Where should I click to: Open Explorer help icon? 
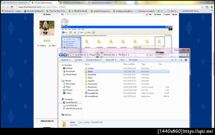(186, 60)
